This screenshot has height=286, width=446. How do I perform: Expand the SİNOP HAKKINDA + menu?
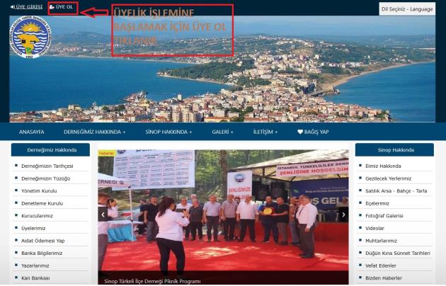(170, 132)
